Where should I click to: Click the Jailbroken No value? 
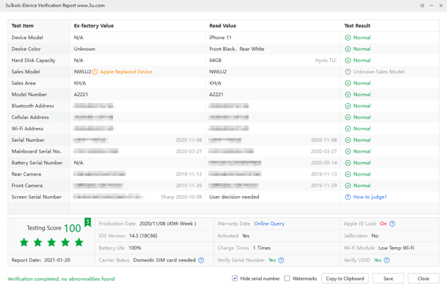pos(375,236)
